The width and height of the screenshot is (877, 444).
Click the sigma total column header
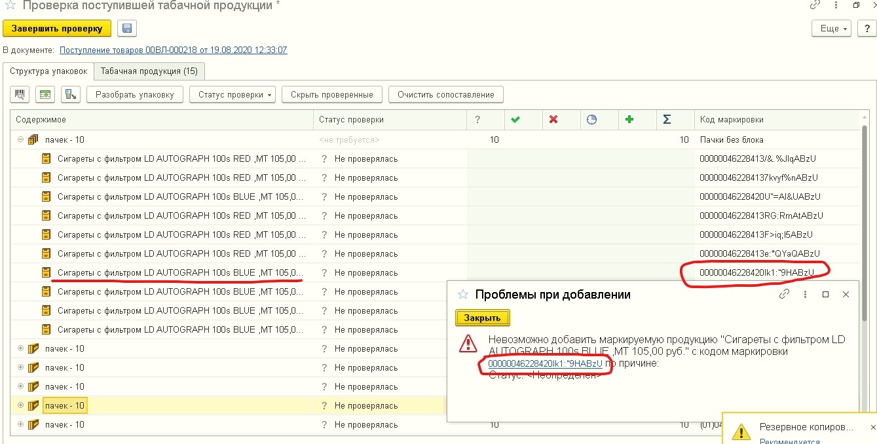pos(667,120)
